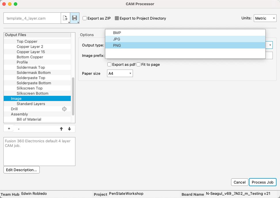The width and height of the screenshot is (280, 198).
Task: Select Top Copper output
Action: [x=37, y=41]
